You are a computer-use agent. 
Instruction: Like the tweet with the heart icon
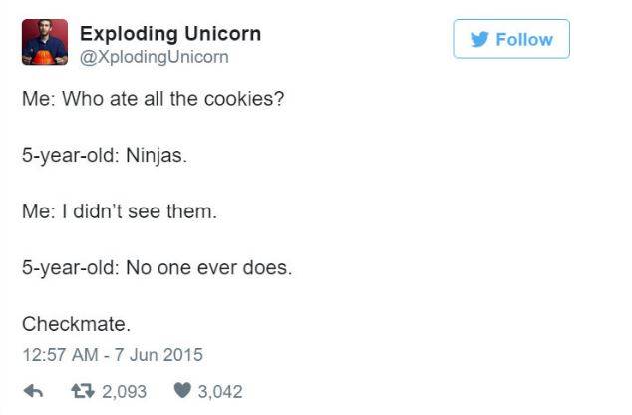182,390
